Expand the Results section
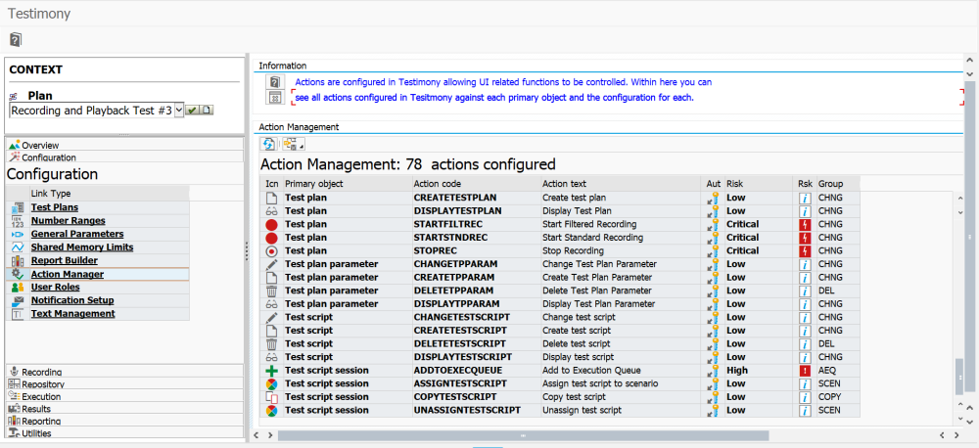The width and height of the screenshot is (979, 448). 125,409
